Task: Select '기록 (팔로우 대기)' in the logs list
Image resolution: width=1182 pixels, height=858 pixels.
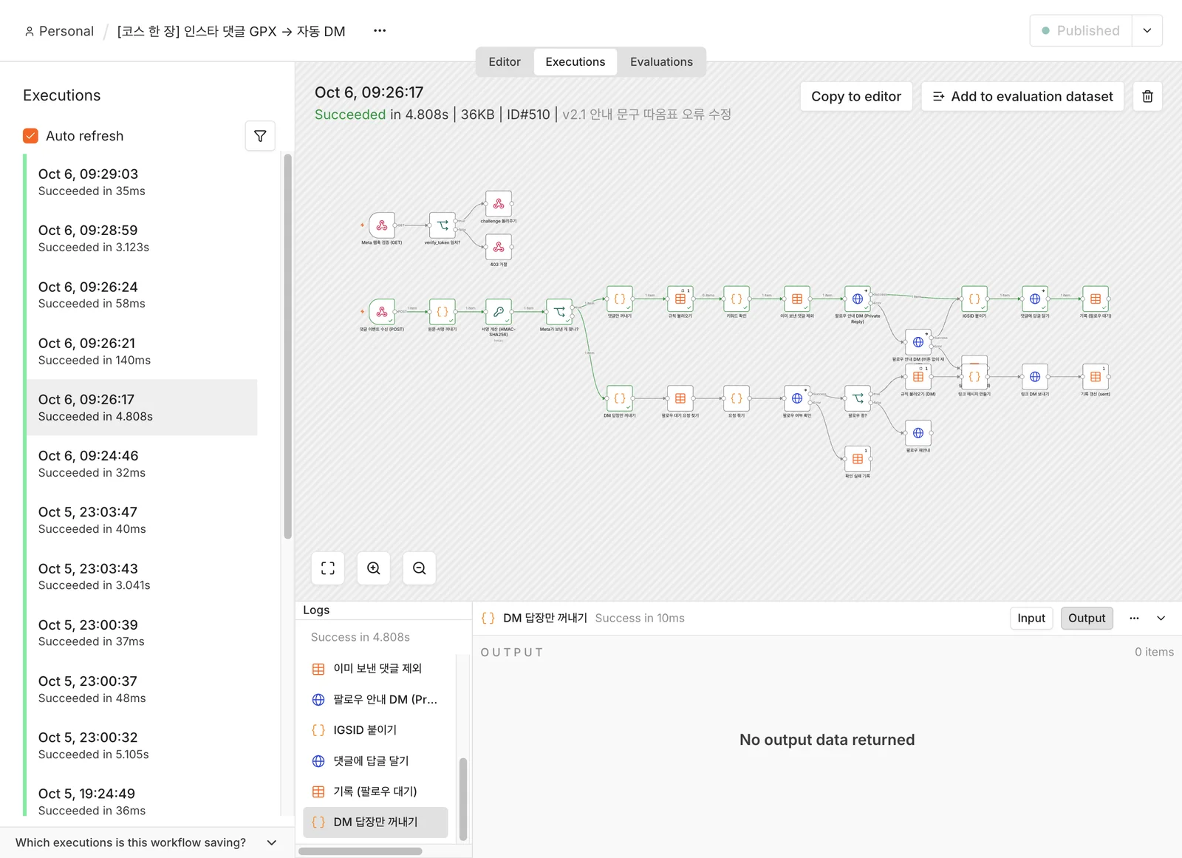Action: pos(375,791)
